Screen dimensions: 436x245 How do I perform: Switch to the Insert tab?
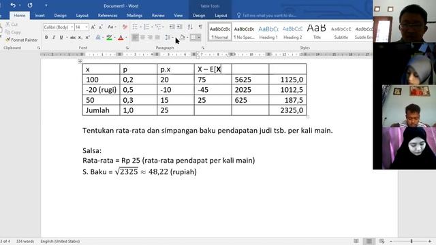point(40,15)
